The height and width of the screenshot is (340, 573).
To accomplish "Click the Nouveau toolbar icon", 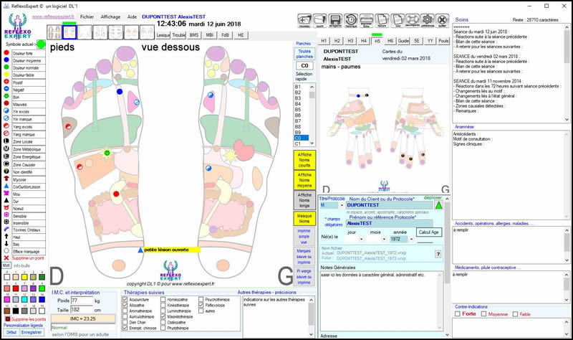I will [304, 19].
